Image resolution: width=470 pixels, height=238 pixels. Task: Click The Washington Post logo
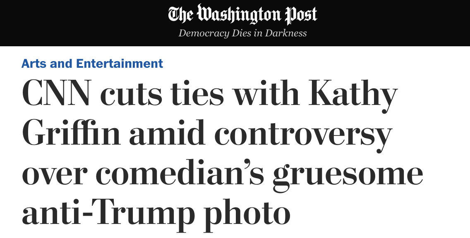coord(242,15)
